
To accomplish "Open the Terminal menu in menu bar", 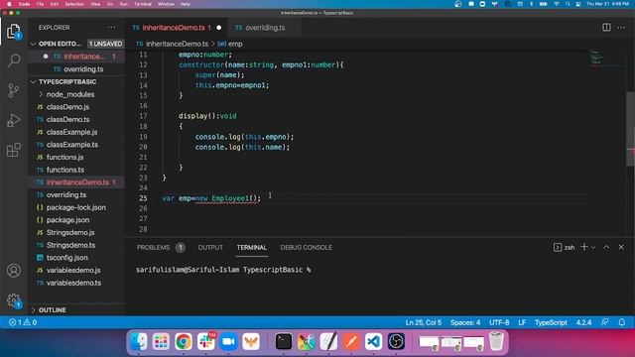I will (143, 4).
